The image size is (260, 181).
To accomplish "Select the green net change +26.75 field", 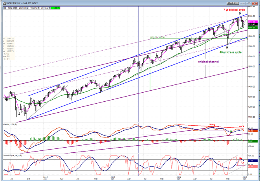I will click(x=55, y=8).
